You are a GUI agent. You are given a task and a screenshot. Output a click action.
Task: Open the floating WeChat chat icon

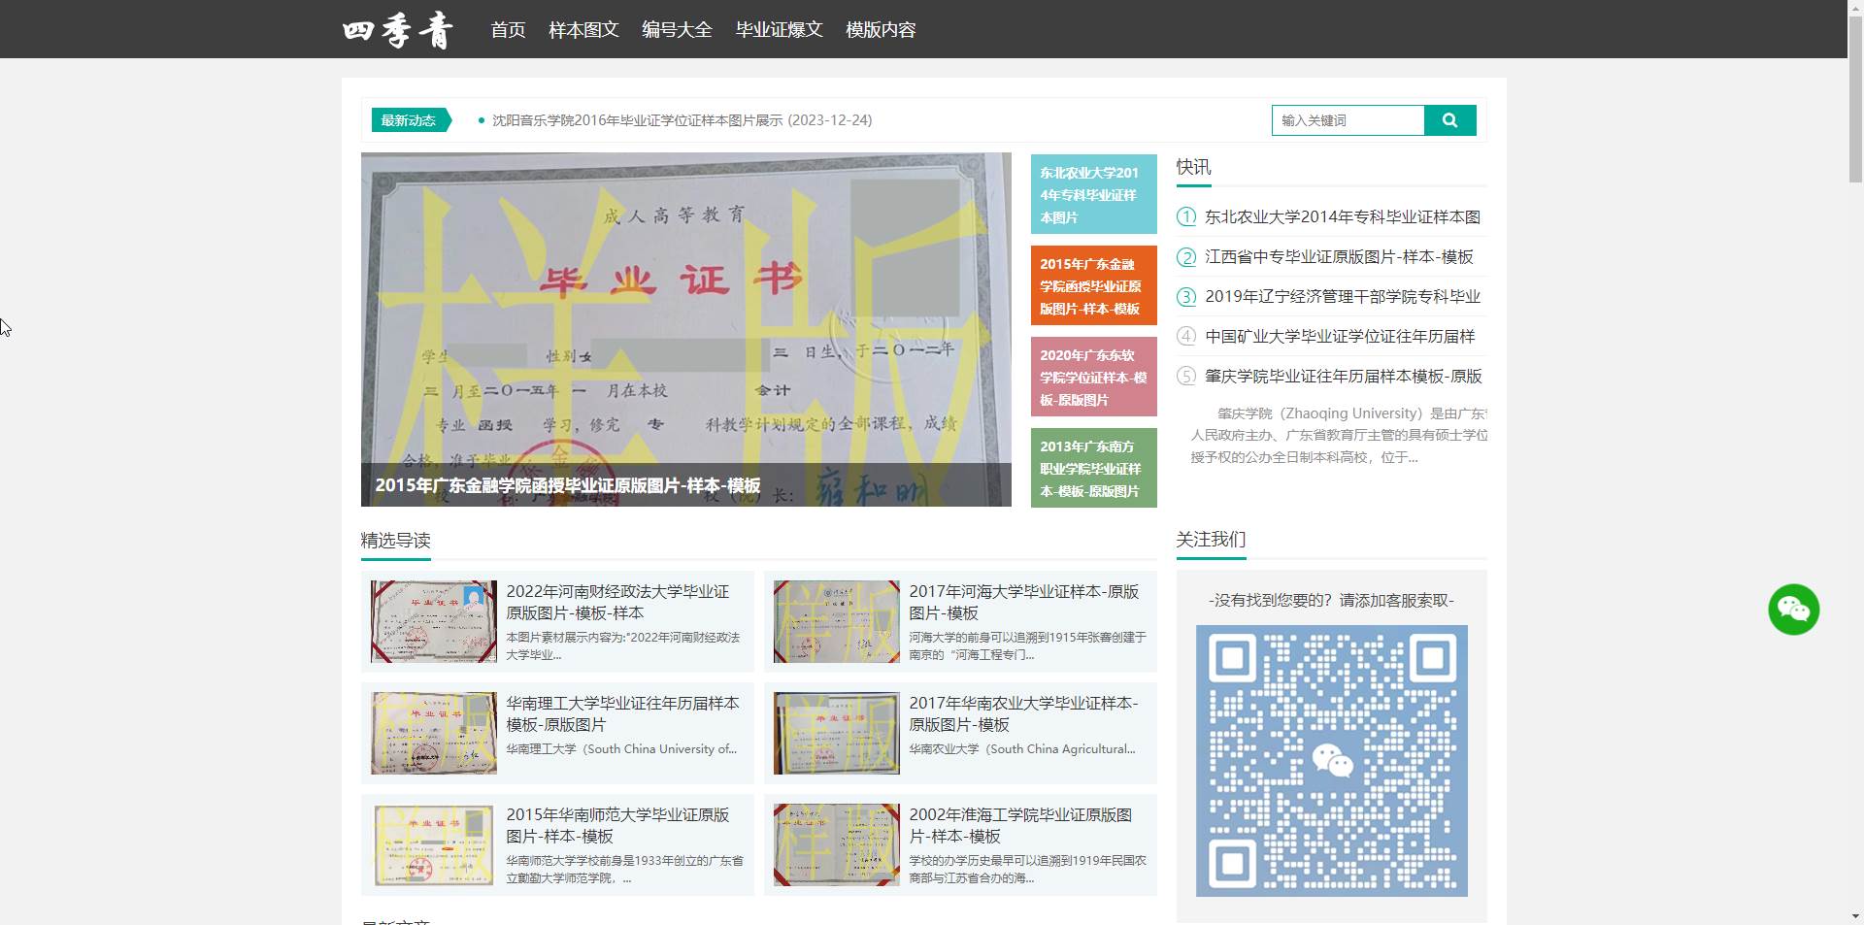[x=1793, y=610]
